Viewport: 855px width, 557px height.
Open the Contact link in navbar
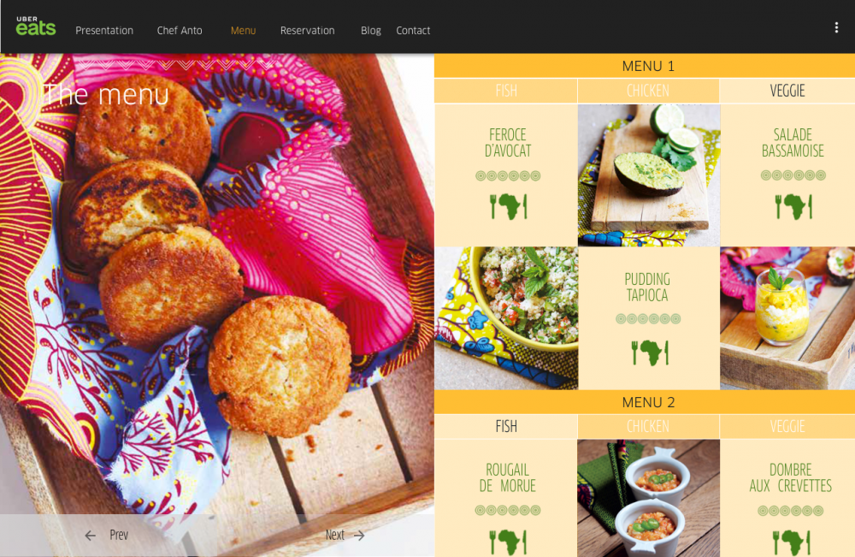(x=413, y=31)
